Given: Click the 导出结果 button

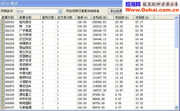Looking at the screenshot, I should click(115, 11).
